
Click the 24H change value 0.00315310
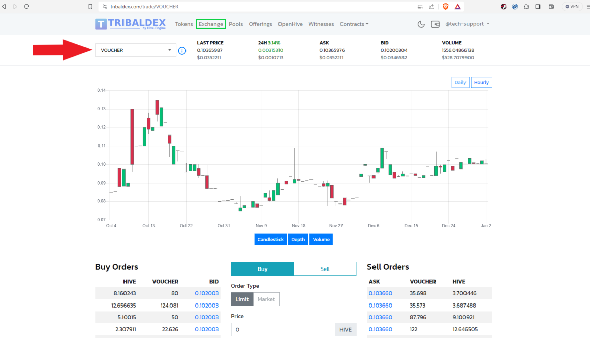click(x=270, y=50)
